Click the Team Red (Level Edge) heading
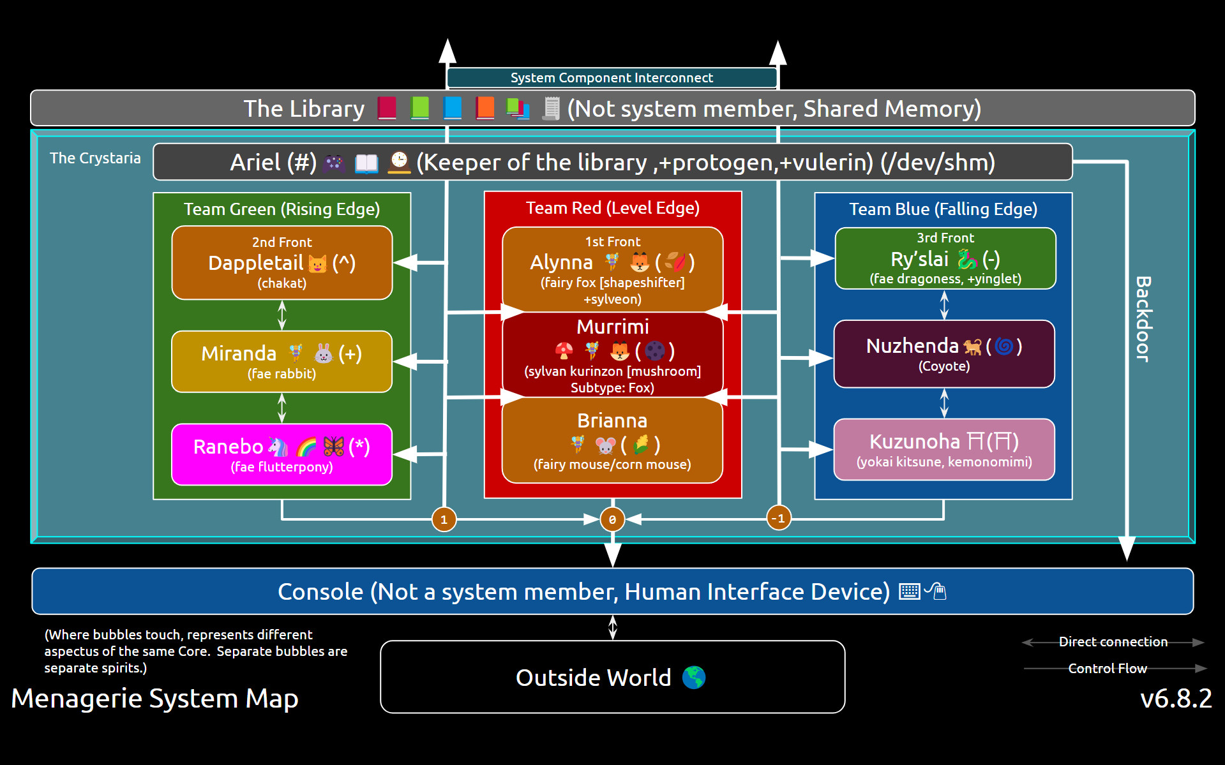Image resolution: width=1225 pixels, height=765 pixels. pos(613,208)
